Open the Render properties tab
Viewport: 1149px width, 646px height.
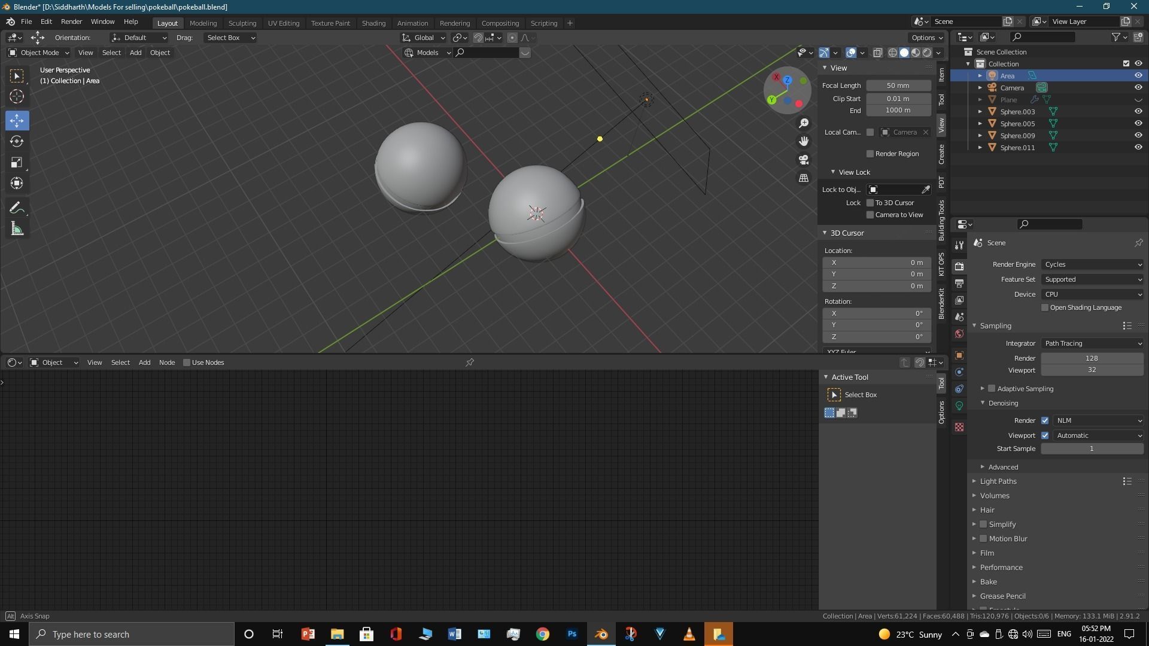[x=959, y=266]
